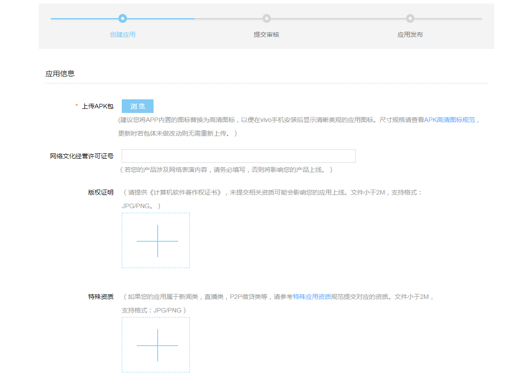Viewport: 532px width, 386px height.
Task: Select the 应用发布 step label
Action: point(410,34)
